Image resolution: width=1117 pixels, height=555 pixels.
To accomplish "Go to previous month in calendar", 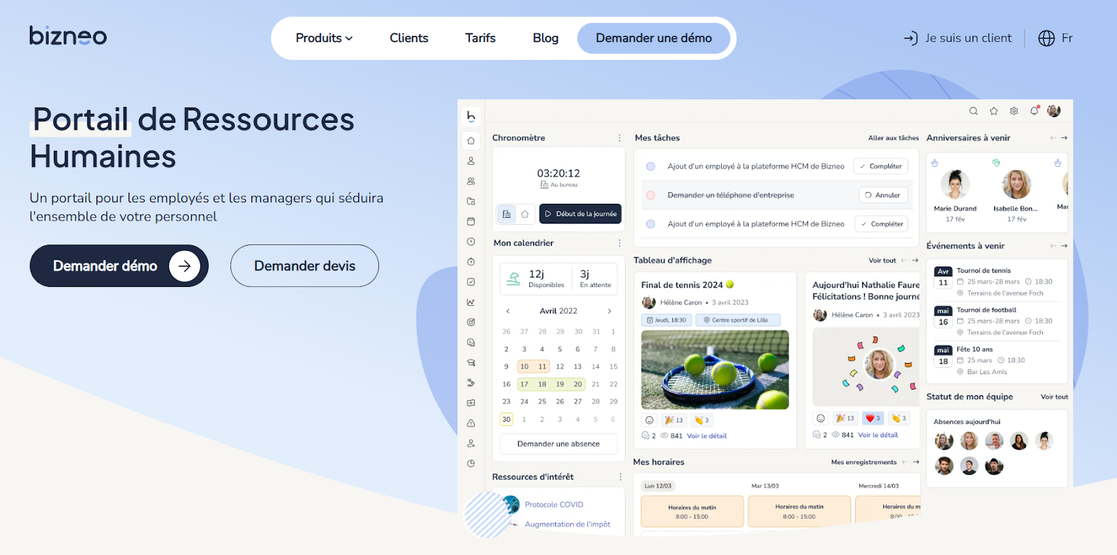I will coord(508,311).
